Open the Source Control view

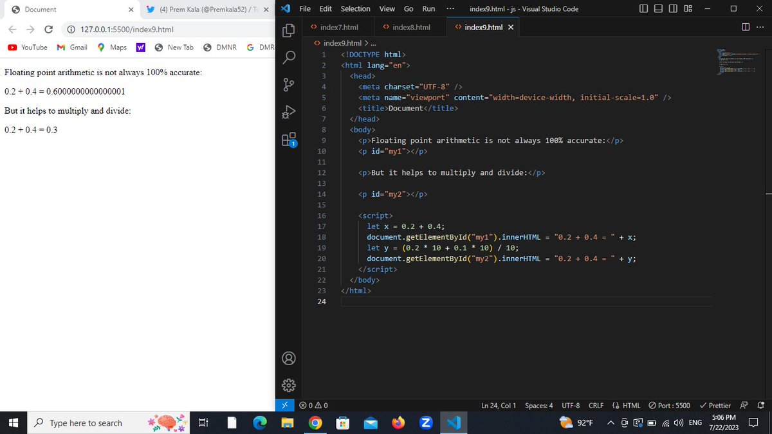[x=289, y=84]
